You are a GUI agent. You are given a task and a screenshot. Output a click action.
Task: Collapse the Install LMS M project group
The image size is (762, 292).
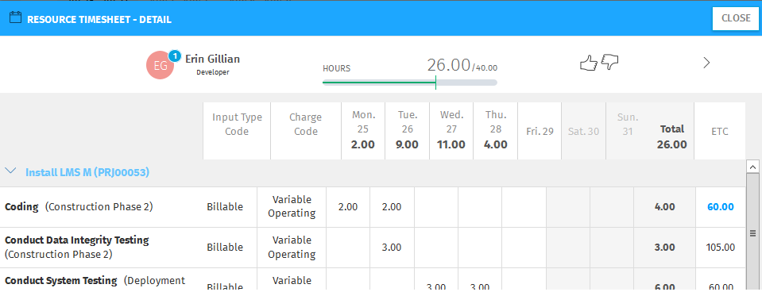10,171
